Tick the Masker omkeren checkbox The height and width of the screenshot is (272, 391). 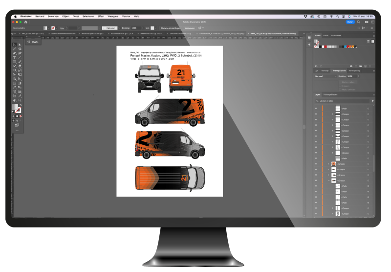point(340,90)
